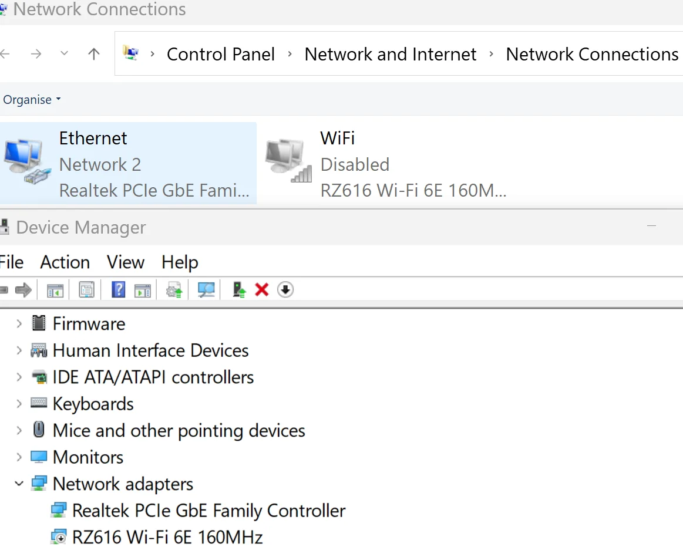The width and height of the screenshot is (683, 547).
Task: Click Control Panel in the breadcrumb
Action: pyautogui.click(x=221, y=55)
